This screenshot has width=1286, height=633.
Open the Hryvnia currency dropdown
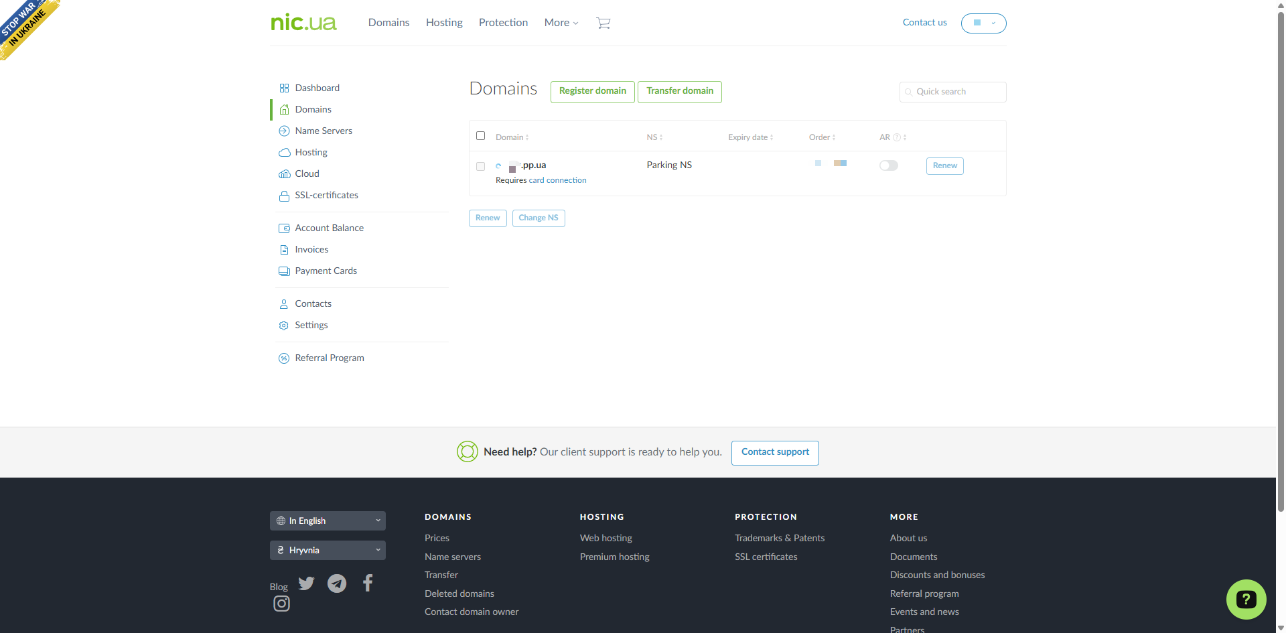click(328, 551)
